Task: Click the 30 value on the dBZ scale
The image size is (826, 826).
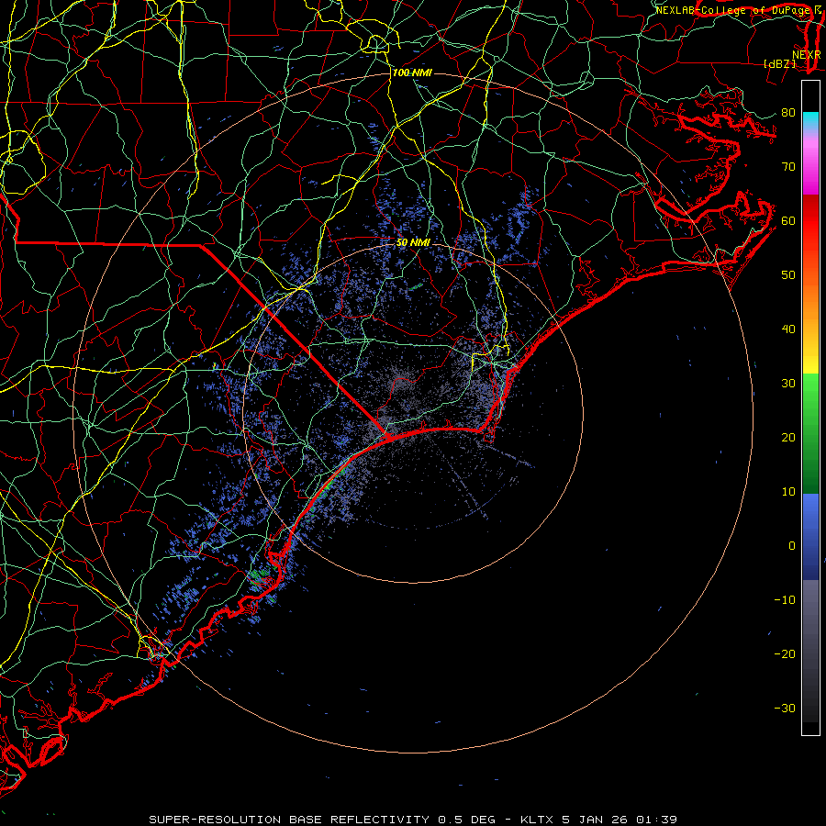Action: (x=788, y=384)
